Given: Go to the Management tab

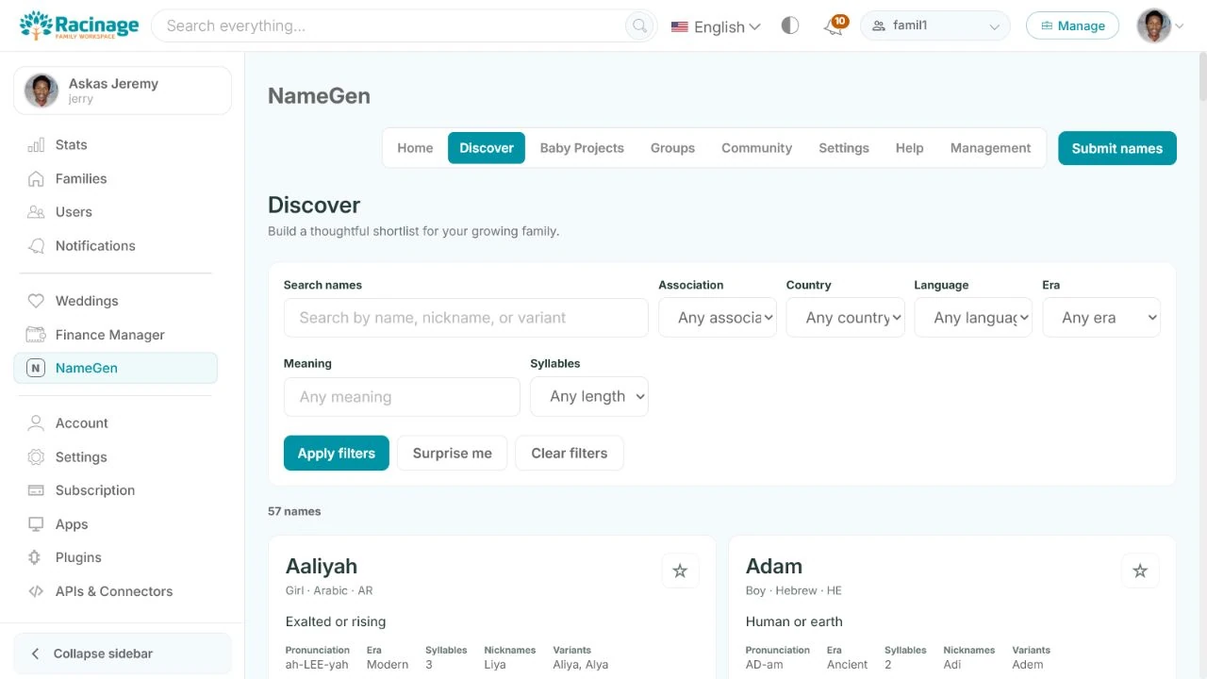Looking at the screenshot, I should click(x=990, y=148).
